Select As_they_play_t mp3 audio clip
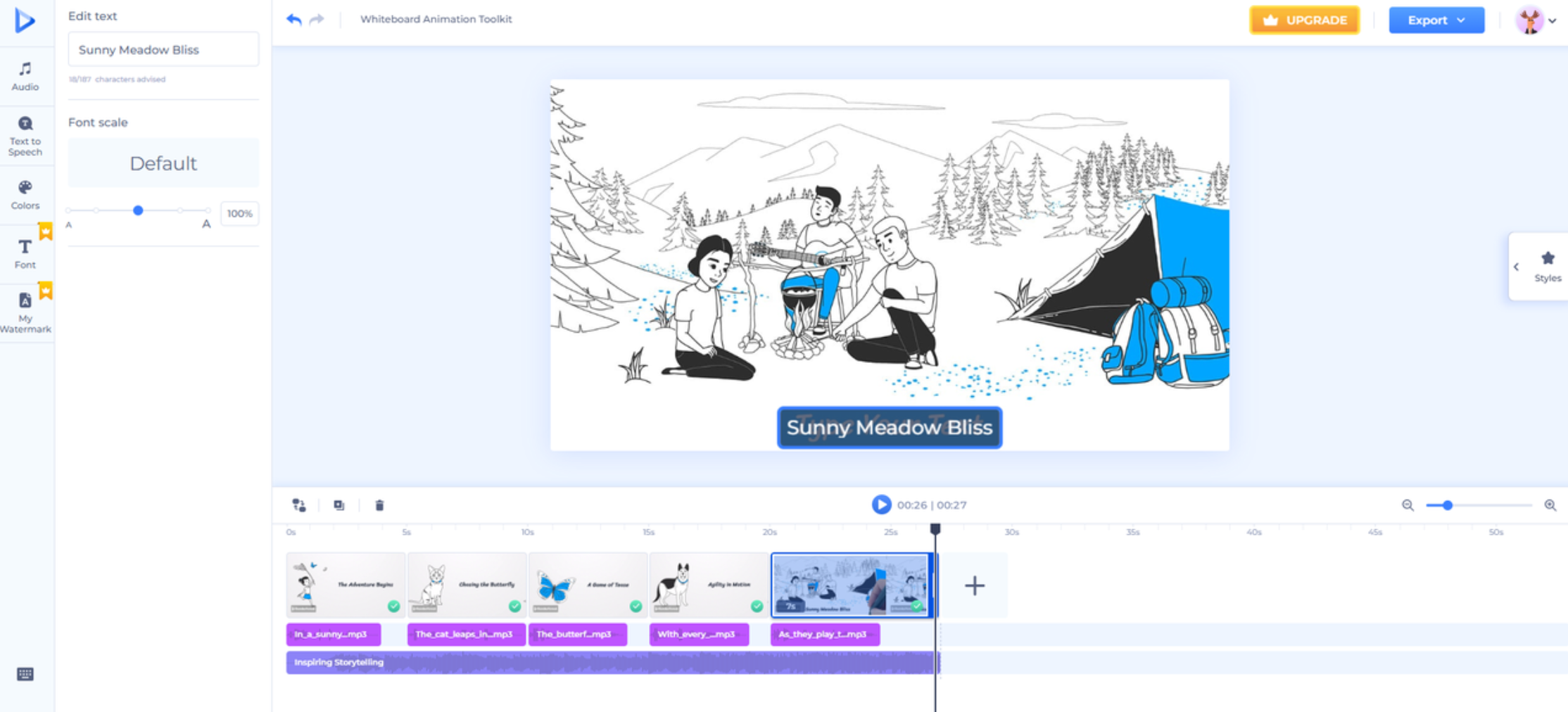1568x712 pixels. (825, 634)
